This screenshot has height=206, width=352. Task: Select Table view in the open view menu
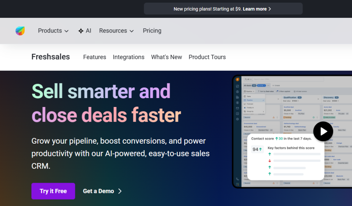[x=248, y=96]
